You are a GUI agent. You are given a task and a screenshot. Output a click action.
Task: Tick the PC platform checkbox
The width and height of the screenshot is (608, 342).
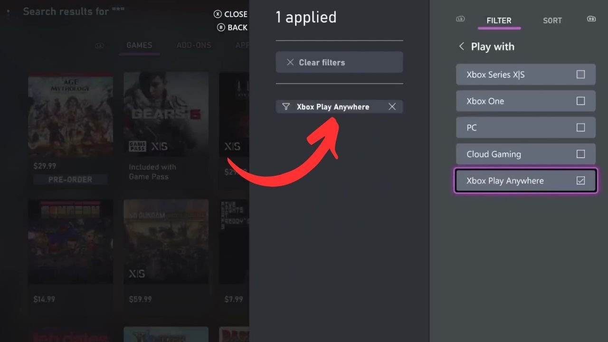[580, 128]
